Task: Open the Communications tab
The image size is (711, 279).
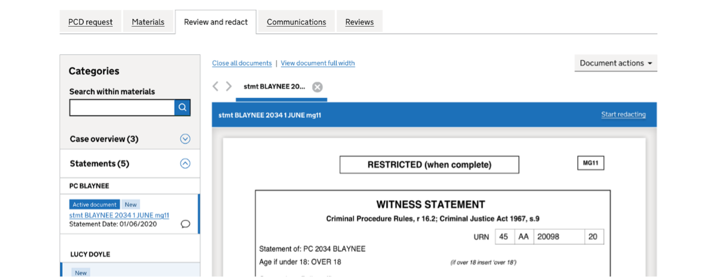Action: [x=296, y=22]
